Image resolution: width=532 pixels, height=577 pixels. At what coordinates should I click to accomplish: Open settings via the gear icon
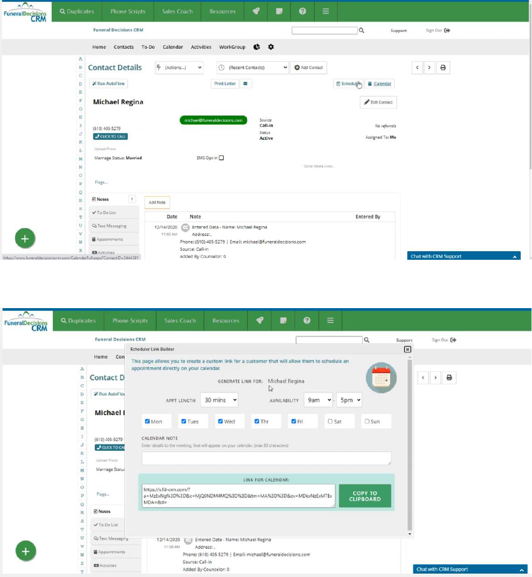(x=271, y=47)
